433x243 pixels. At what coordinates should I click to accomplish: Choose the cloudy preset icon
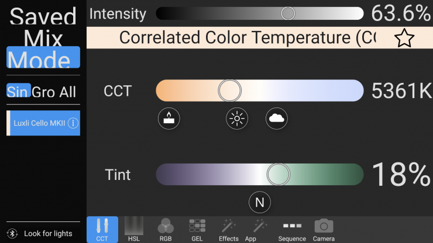pos(277,119)
